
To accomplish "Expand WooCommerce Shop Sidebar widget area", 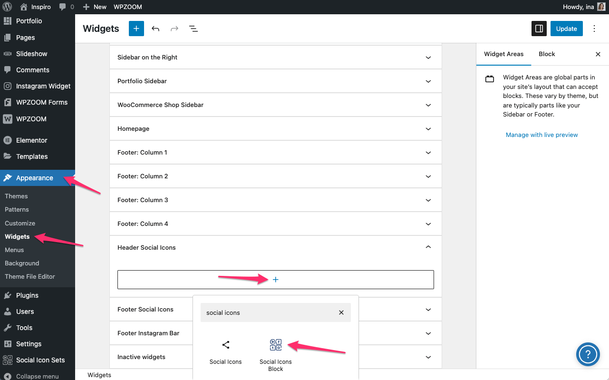I will click(x=276, y=105).
